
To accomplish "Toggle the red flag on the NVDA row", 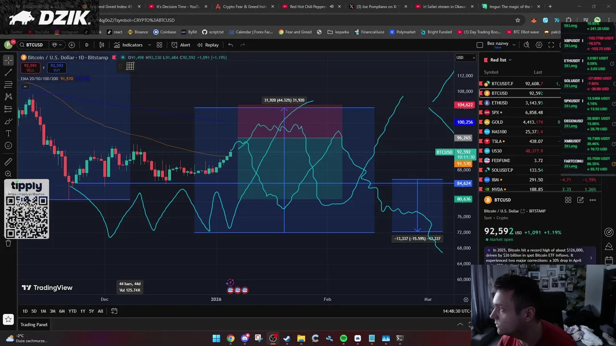I will click(481, 189).
